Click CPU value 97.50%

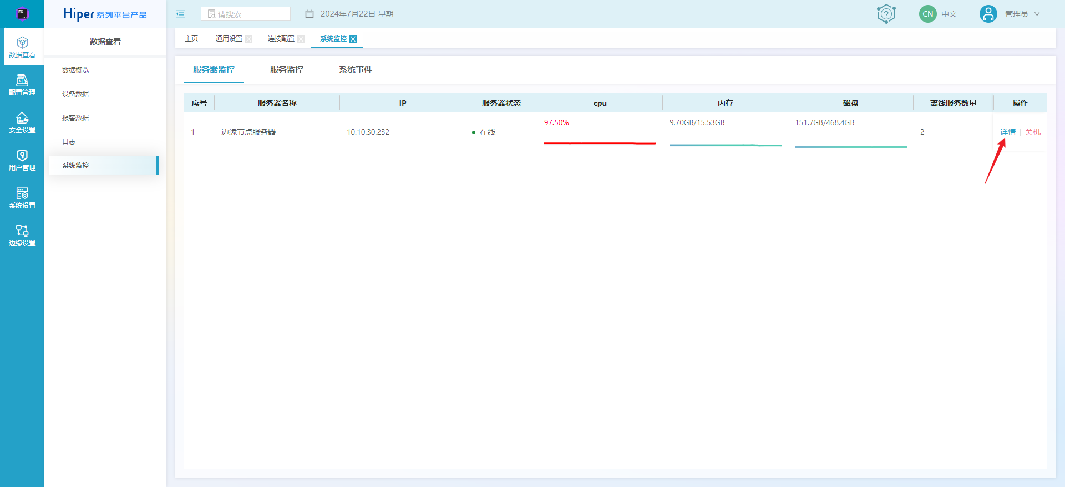pos(556,122)
